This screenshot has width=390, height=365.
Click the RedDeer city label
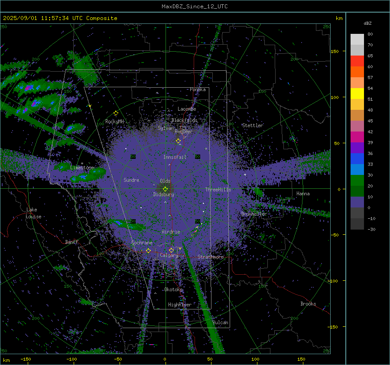(184, 132)
